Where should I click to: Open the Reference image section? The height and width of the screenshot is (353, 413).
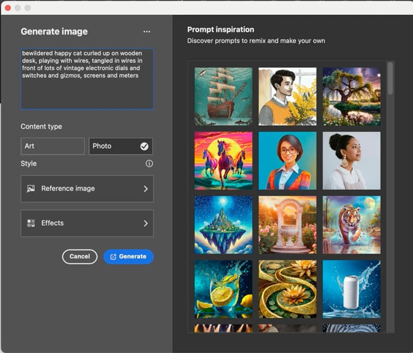click(x=87, y=189)
